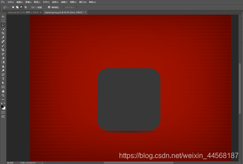Open the 滤镜(T) menu
Viewport: 243px width, 164px height.
pyautogui.click(x=64, y=2)
